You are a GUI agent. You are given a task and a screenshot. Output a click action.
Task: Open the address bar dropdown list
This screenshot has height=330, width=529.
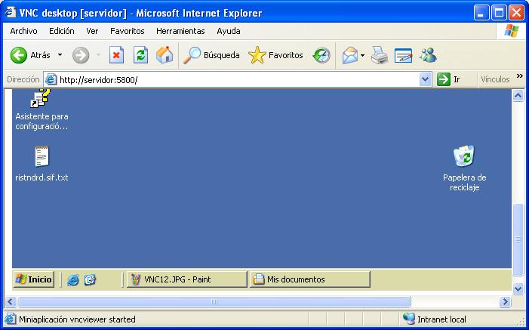click(425, 79)
